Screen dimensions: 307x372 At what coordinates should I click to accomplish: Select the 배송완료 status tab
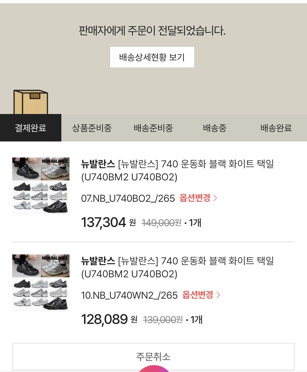coord(276,128)
